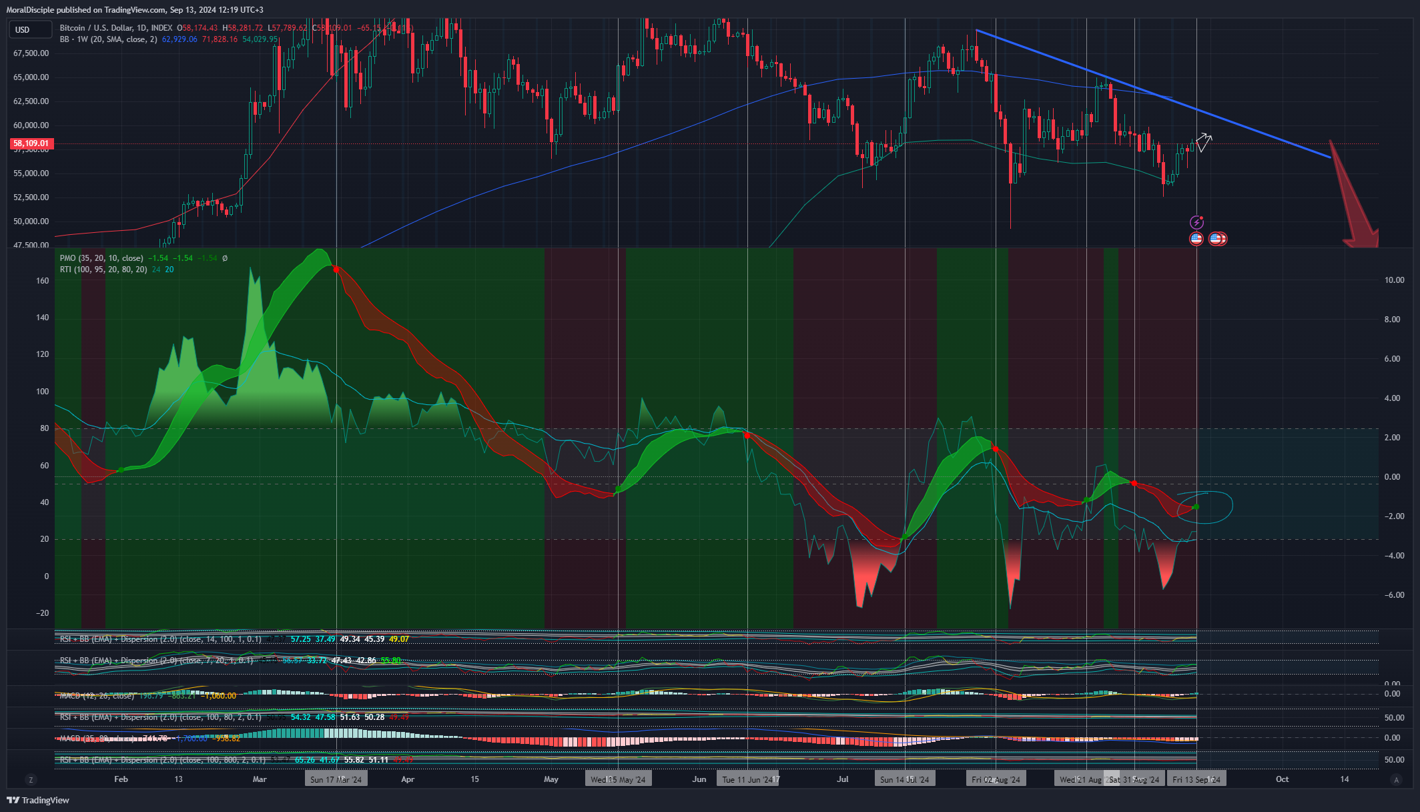Viewport: 1420px width, 812px height.
Task: Select RSI + BB legend with close, 7, 20
Action: 157,661
